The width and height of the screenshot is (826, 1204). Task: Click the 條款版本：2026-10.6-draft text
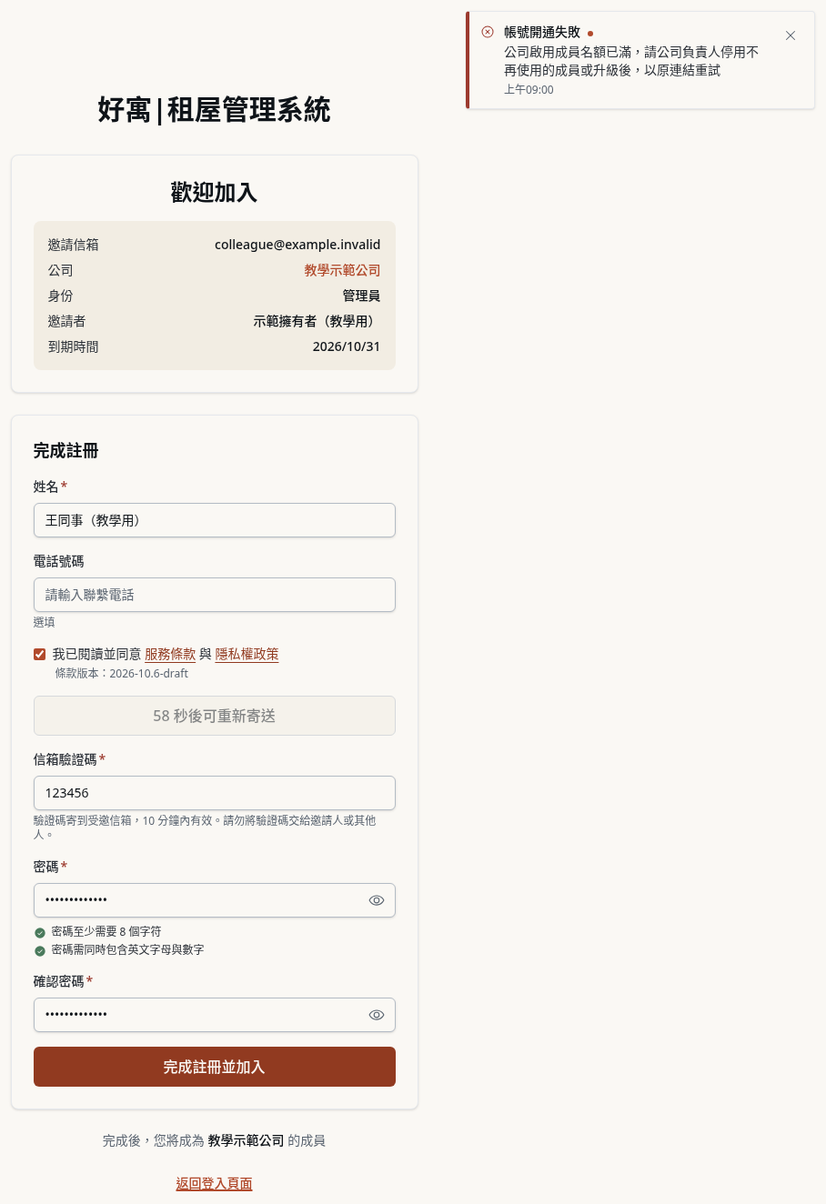122,674
